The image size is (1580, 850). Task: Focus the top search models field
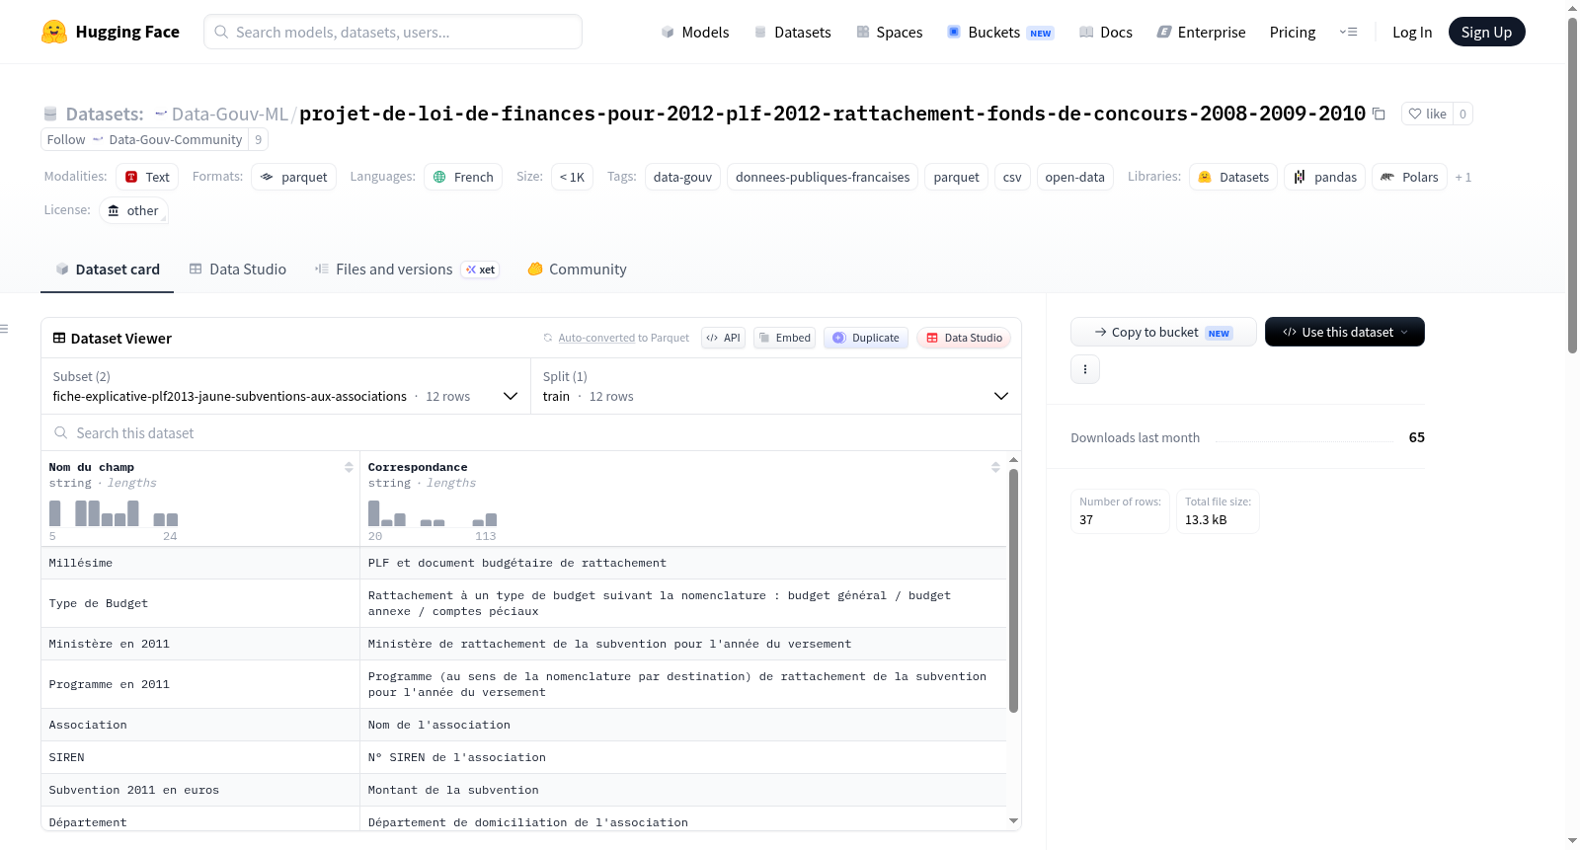[x=393, y=32]
